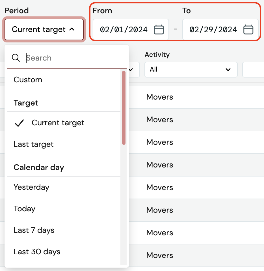Click the chevron of the Activity All dropdown
This screenshot has width=264, height=271.
(x=228, y=70)
